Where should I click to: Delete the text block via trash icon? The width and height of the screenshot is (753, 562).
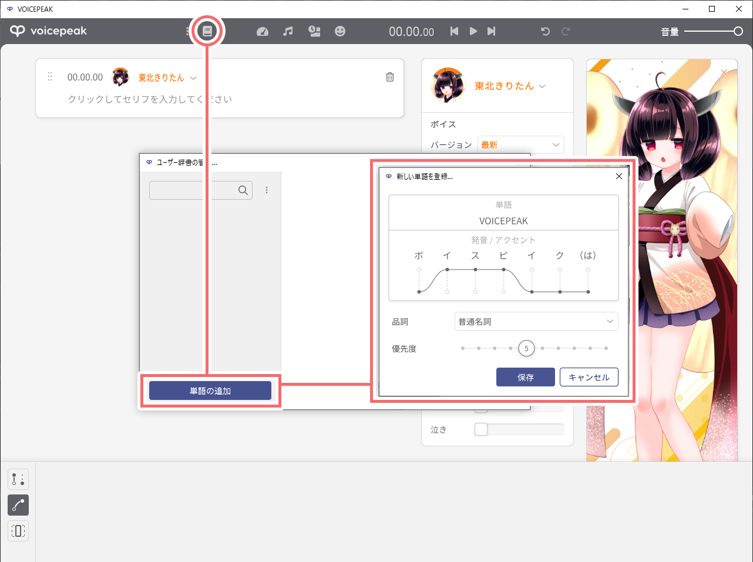coord(390,77)
